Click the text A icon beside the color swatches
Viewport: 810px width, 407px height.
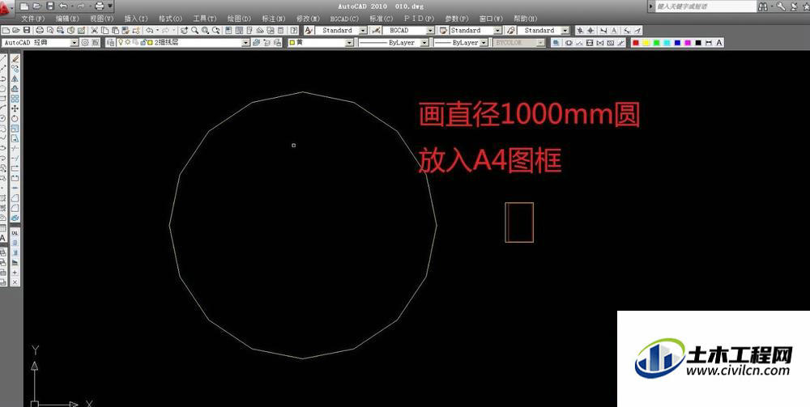pyautogui.click(x=719, y=43)
